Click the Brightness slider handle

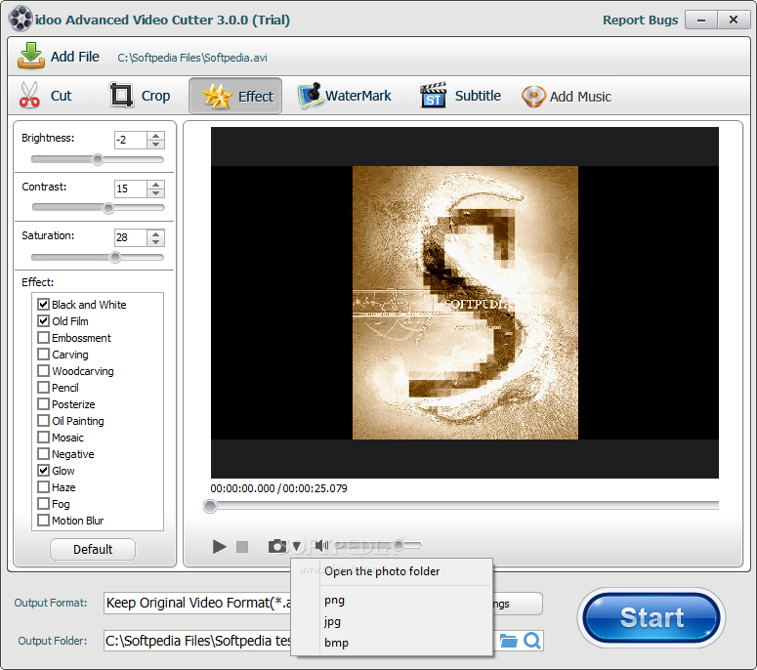[x=98, y=159]
